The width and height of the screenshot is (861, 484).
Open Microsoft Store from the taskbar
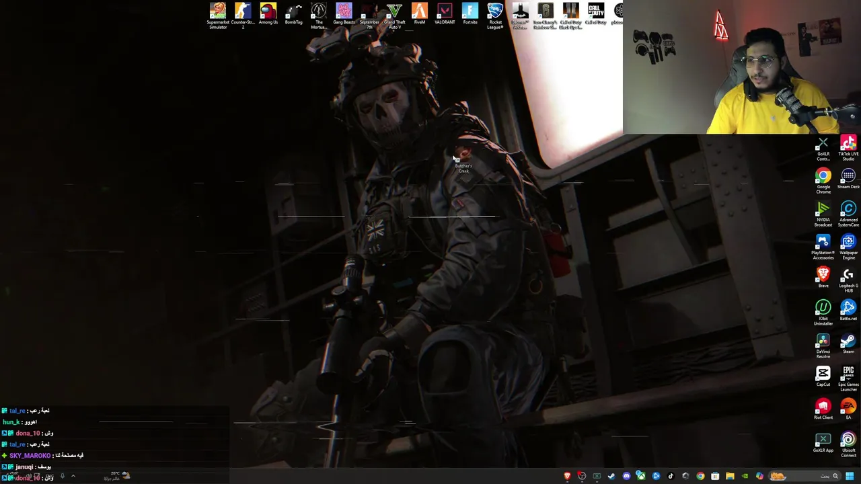(715, 476)
